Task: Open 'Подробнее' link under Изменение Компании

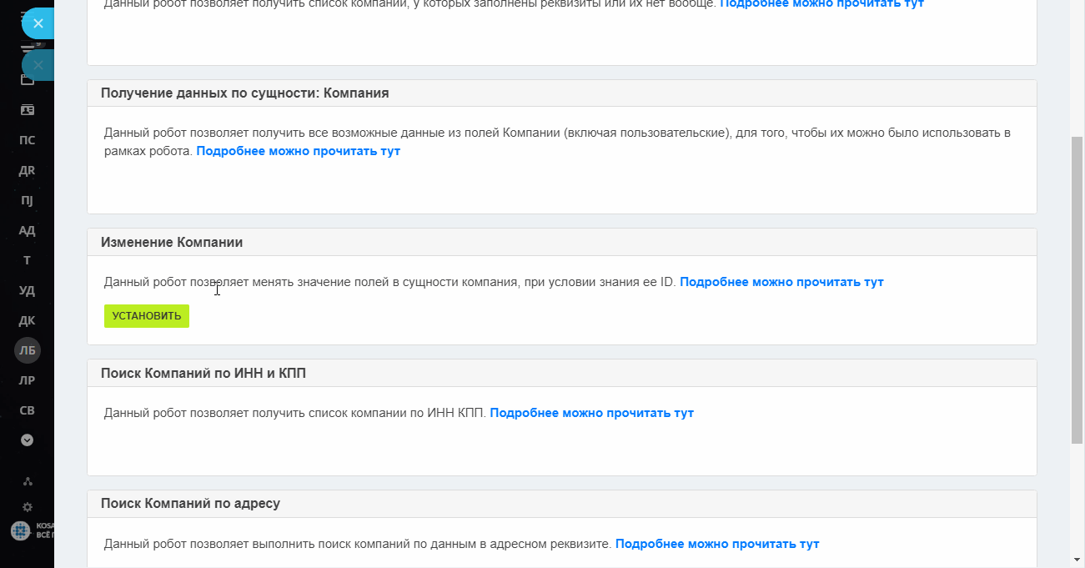Action: tap(781, 282)
